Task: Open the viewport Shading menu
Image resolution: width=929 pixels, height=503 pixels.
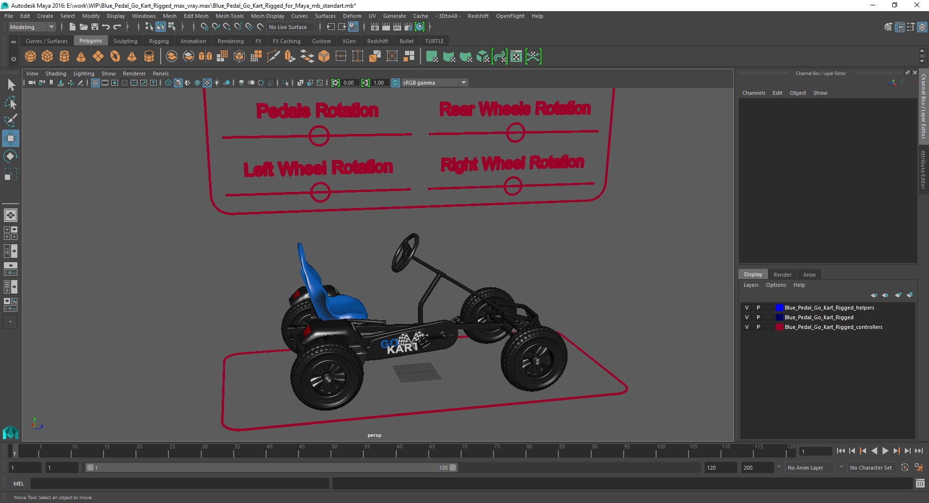Action: (56, 74)
